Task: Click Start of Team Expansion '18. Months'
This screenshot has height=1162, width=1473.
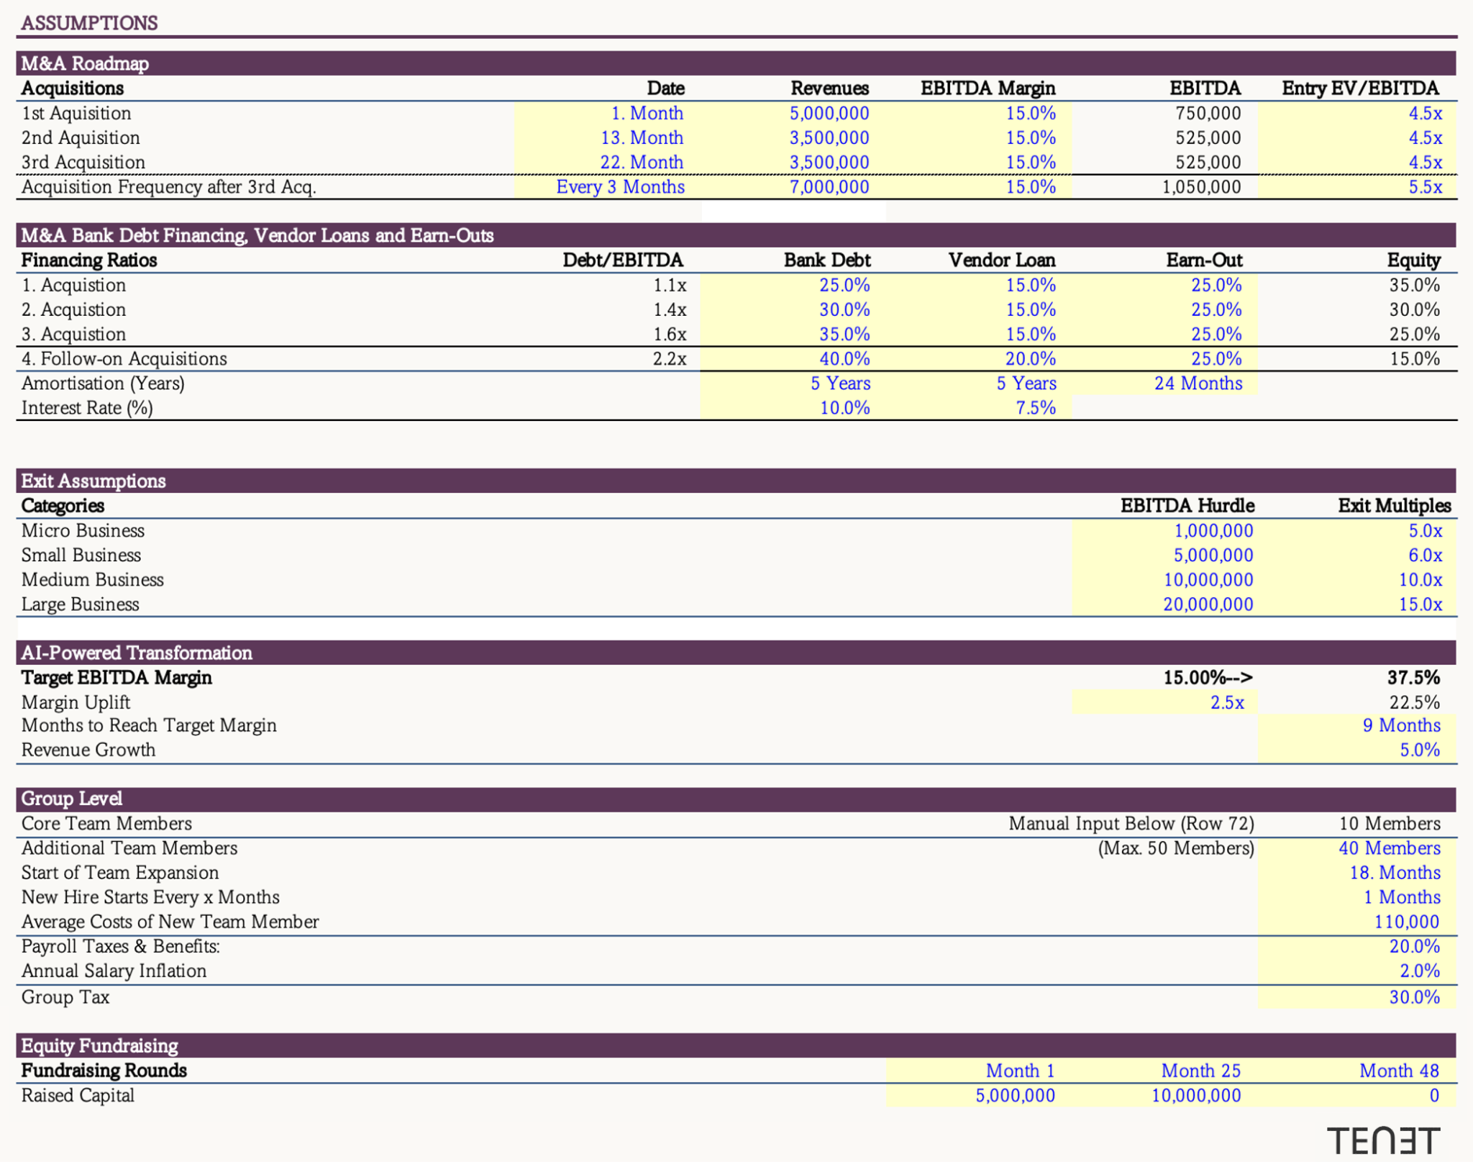Action: pos(1357,873)
